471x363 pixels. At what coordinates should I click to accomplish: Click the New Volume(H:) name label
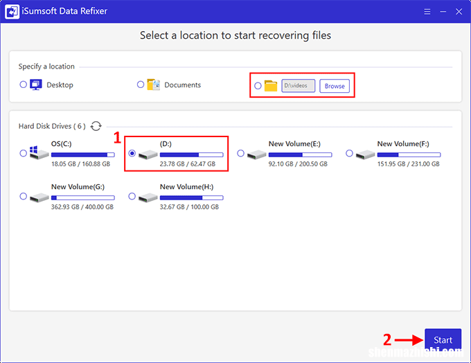(x=187, y=187)
